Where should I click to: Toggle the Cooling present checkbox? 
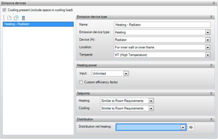(4, 10)
